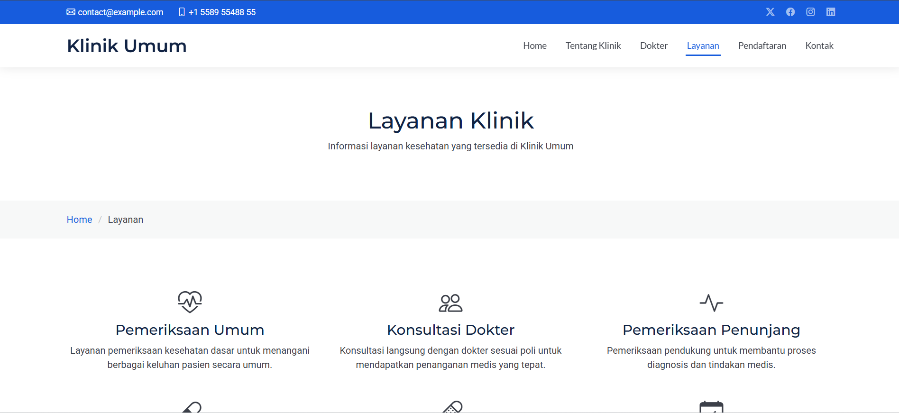This screenshot has height=413, width=899.
Task: Click the activity wave Pemeriksaan Penunjang icon
Action: point(711,303)
